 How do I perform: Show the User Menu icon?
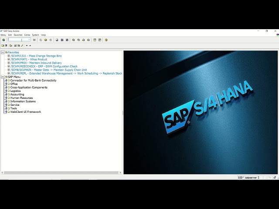click(3, 46)
